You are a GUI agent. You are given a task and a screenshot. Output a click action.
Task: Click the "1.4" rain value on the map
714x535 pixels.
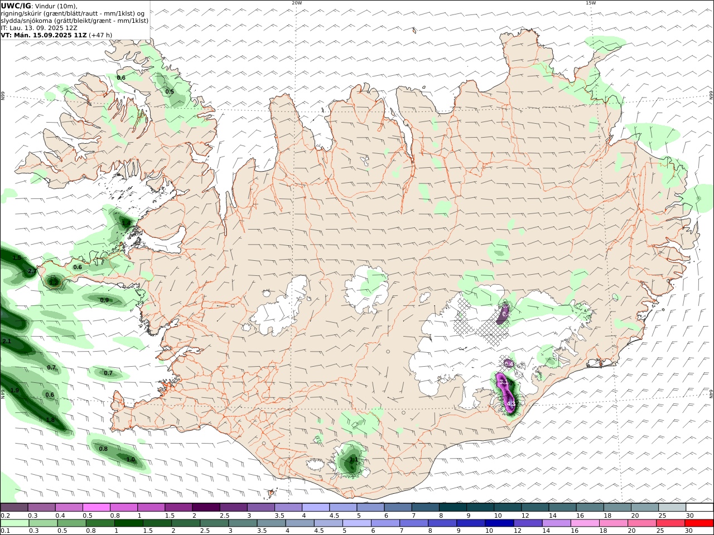coord(126,223)
